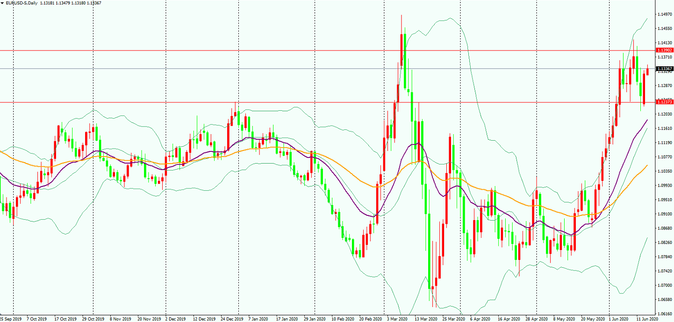Click the 1.12030 price axis value

click(x=665, y=114)
